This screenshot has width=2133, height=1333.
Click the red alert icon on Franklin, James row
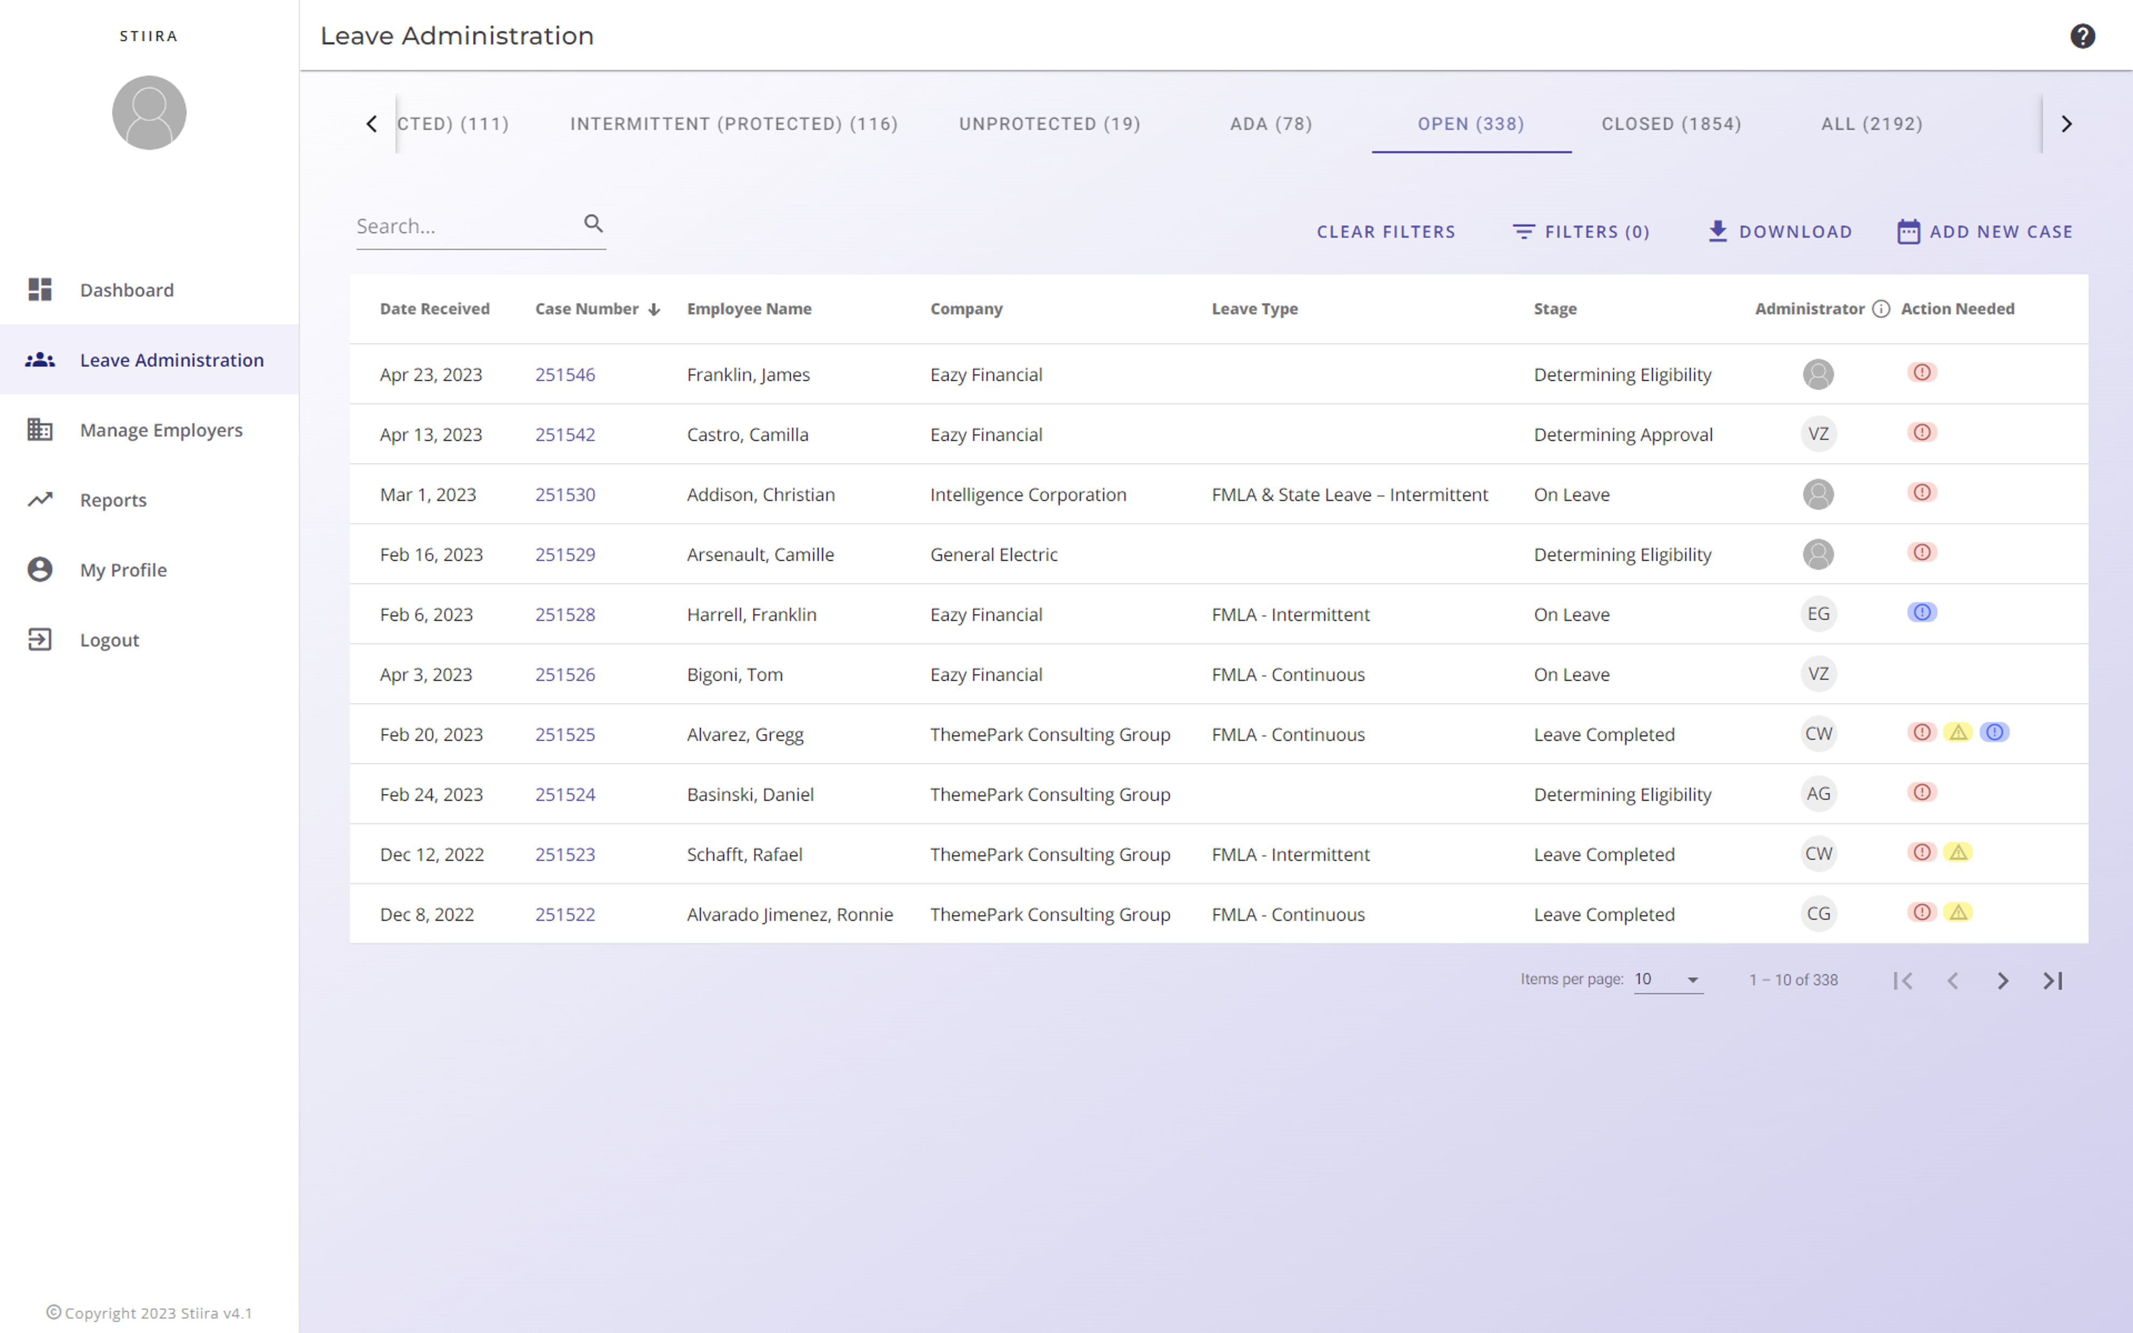[1922, 373]
